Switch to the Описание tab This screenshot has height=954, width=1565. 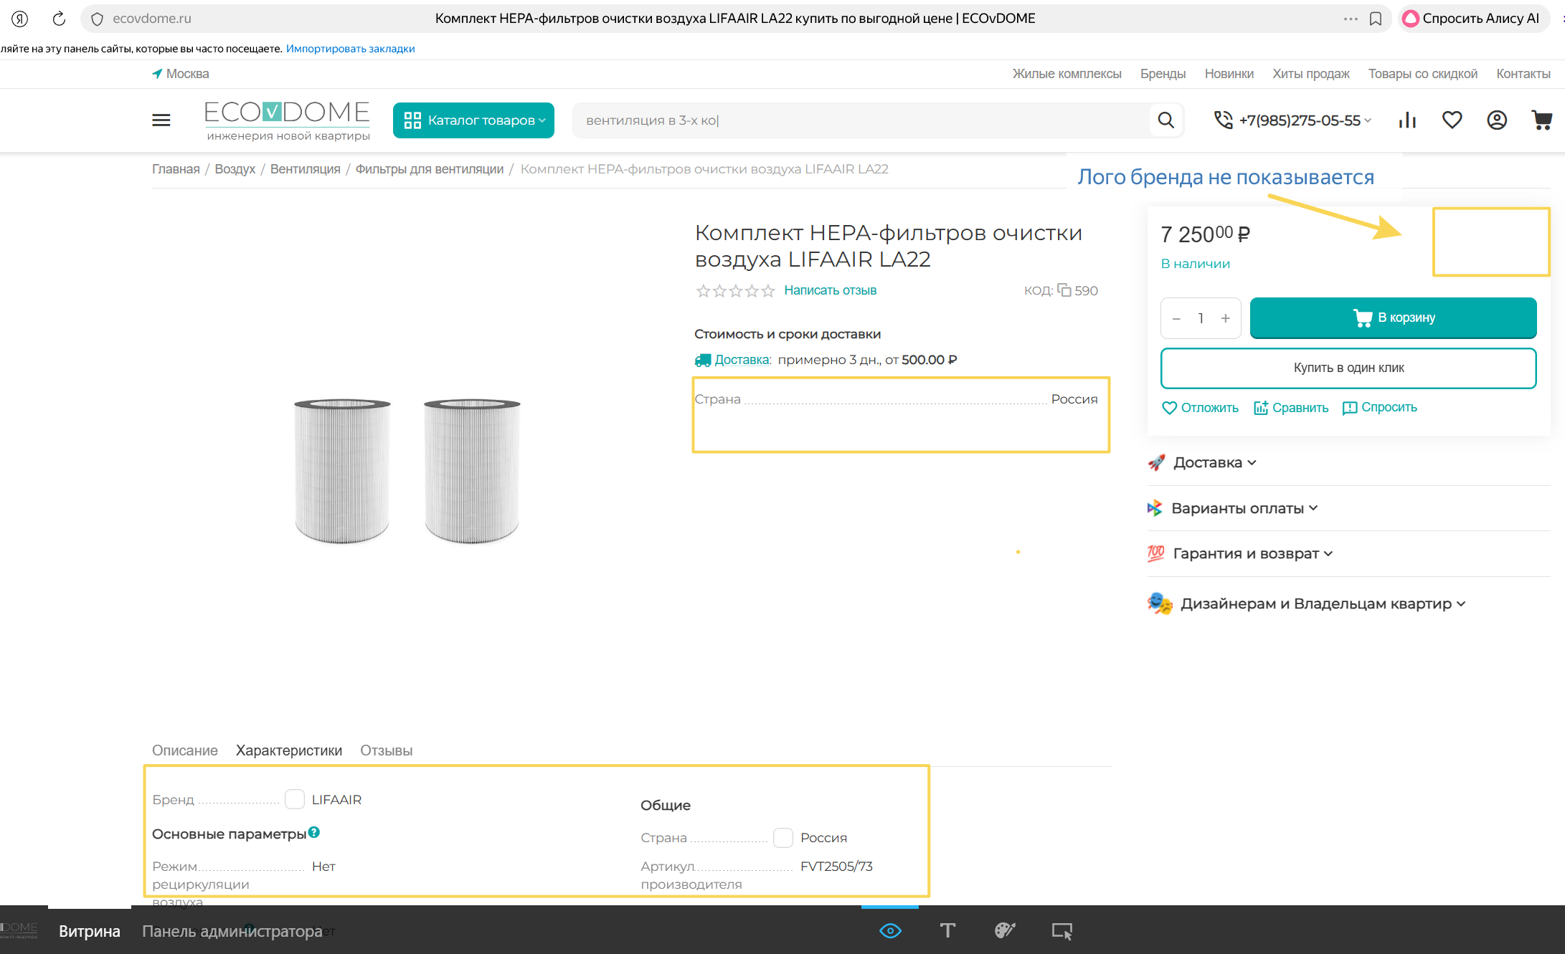185,750
